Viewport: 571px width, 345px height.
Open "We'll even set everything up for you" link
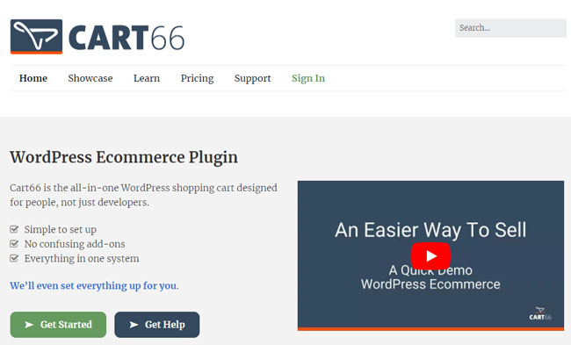tap(94, 286)
